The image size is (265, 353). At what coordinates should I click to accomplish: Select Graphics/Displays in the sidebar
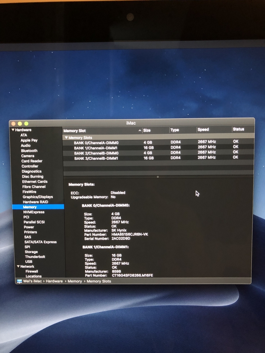coord(38,197)
